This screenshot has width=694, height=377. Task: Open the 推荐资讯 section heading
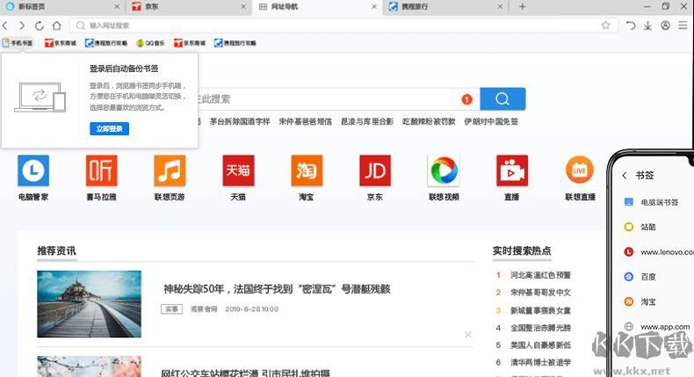click(56, 250)
